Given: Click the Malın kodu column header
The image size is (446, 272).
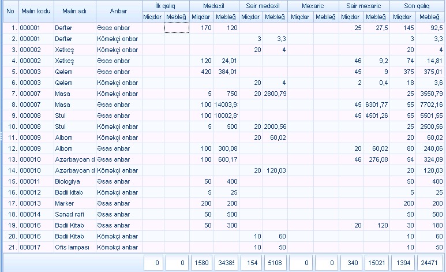Looking at the screenshot, I should click(x=35, y=11).
